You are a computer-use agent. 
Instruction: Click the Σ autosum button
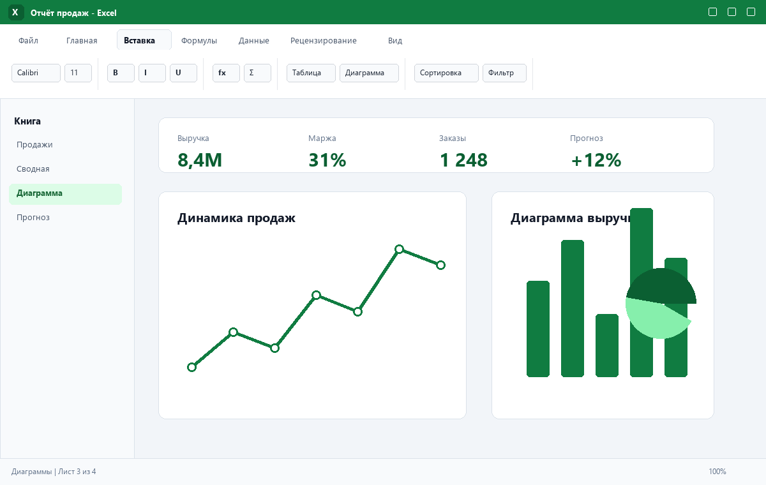click(257, 73)
